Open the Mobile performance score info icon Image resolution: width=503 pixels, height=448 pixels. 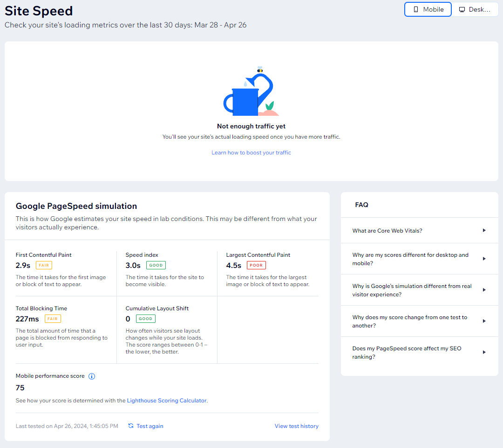coord(92,376)
